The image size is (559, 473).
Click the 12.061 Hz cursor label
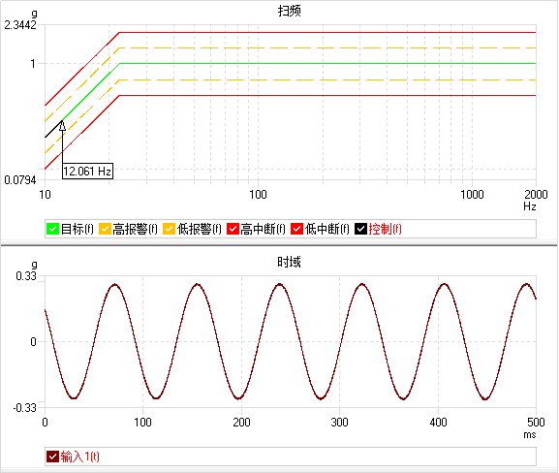(x=87, y=172)
